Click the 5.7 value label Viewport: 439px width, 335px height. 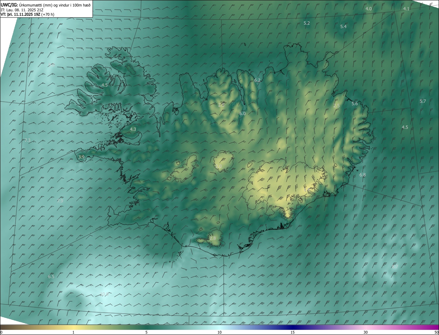[423, 101]
